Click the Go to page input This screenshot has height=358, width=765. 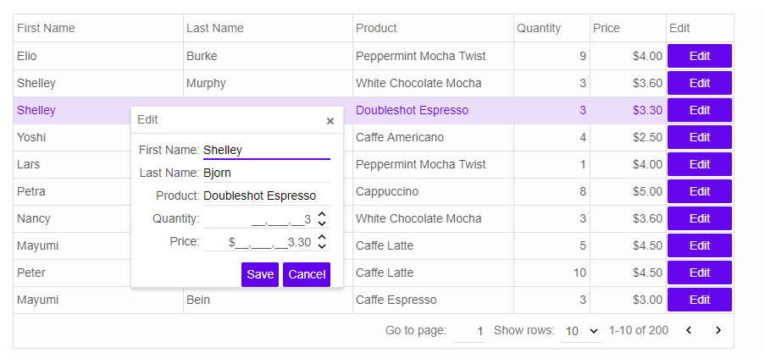point(468,331)
